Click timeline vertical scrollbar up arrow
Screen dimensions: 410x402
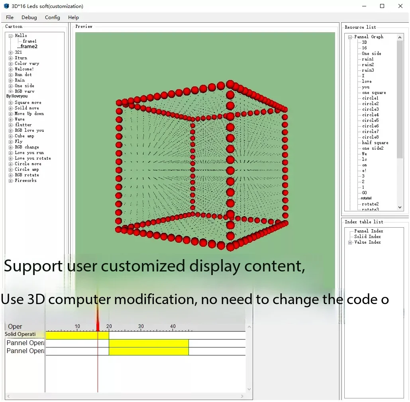coord(249,327)
